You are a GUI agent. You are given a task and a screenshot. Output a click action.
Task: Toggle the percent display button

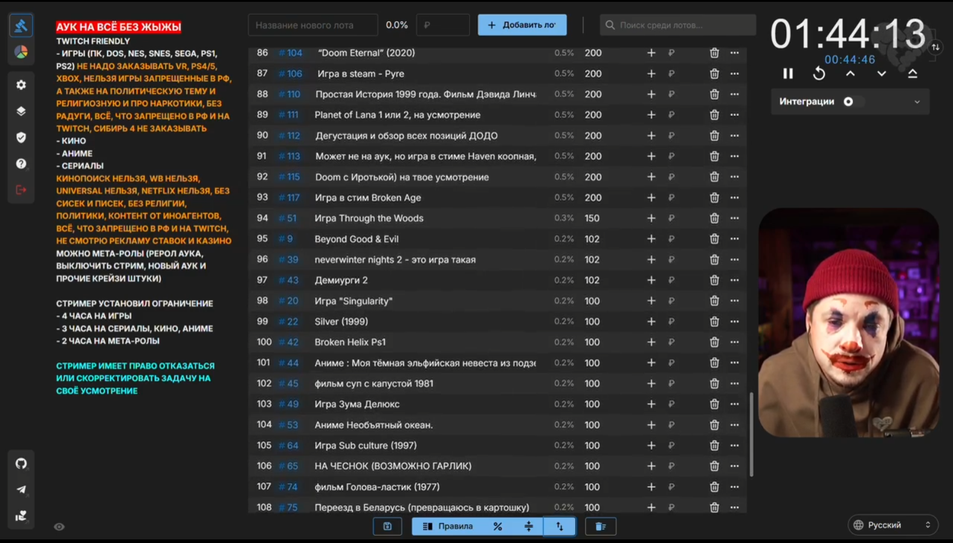coord(497,527)
